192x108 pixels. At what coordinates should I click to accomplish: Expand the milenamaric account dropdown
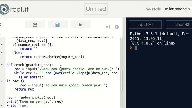click(x=178, y=9)
